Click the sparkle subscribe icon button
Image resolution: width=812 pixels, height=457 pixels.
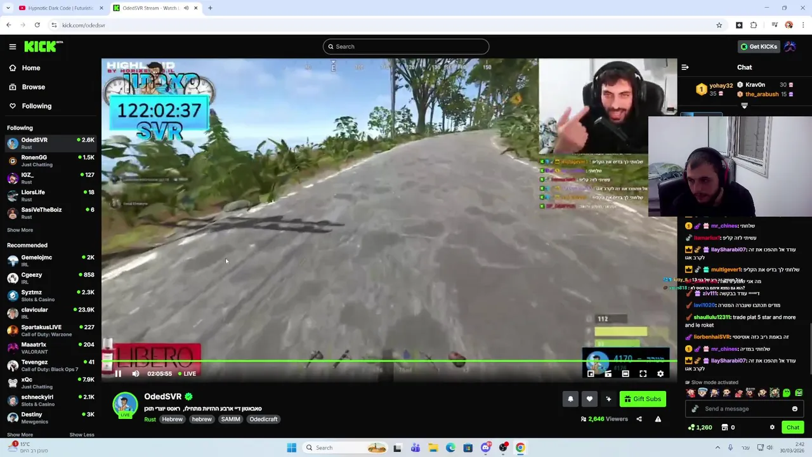tap(608, 399)
